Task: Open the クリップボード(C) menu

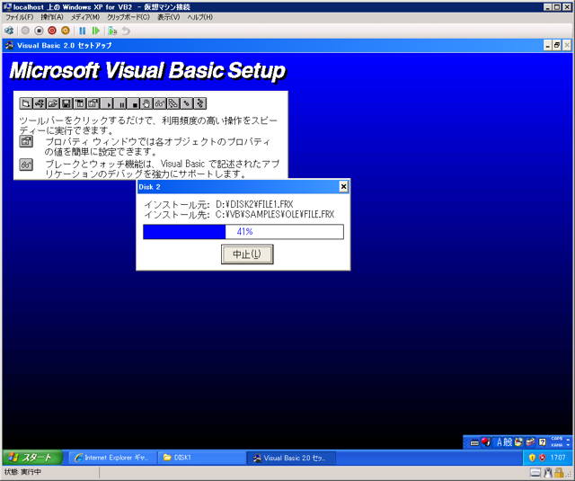Action: point(128,17)
